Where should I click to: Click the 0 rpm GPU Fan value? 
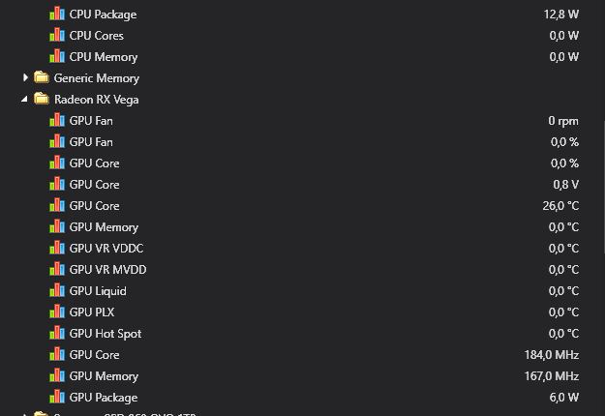562,121
